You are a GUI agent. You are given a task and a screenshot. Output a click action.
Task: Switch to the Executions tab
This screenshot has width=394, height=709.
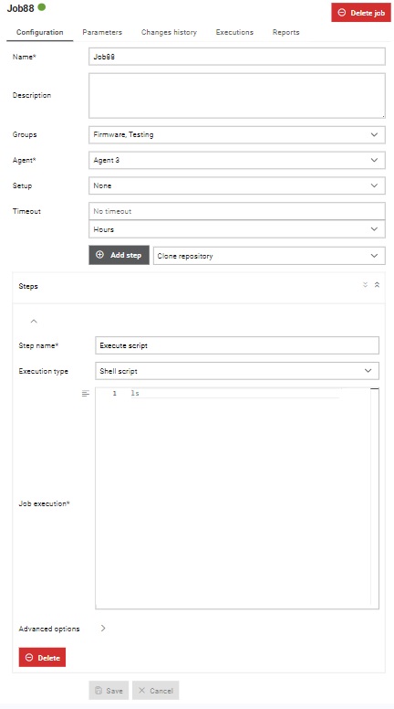[234, 32]
